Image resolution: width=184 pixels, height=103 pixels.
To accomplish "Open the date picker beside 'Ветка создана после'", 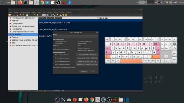I will [x=87, y=55].
